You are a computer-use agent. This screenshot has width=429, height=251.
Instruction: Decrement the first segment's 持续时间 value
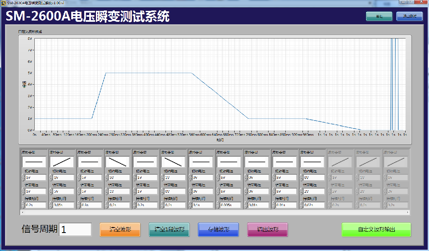click(x=23, y=207)
